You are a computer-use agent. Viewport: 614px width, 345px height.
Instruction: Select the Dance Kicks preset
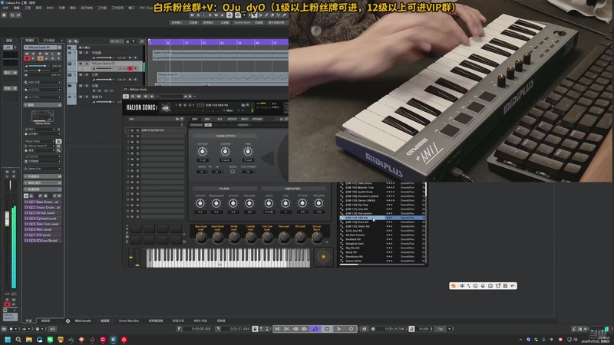click(382, 261)
